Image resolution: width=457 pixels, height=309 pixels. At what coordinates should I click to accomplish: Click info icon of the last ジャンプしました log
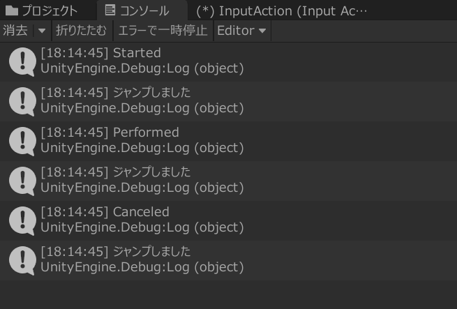22,261
